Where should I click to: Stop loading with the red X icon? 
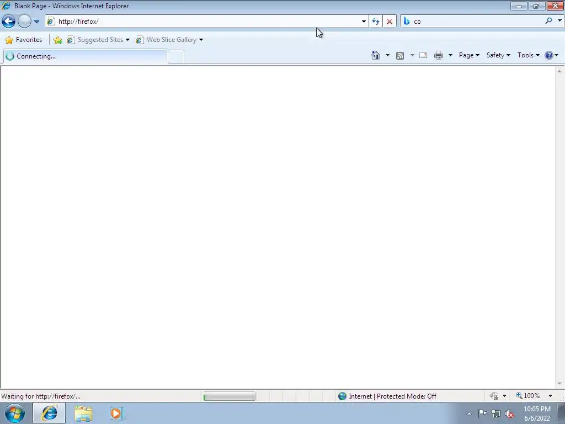tap(390, 22)
